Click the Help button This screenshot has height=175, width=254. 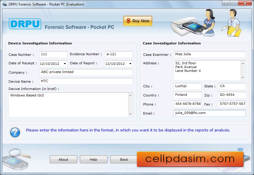93,160
